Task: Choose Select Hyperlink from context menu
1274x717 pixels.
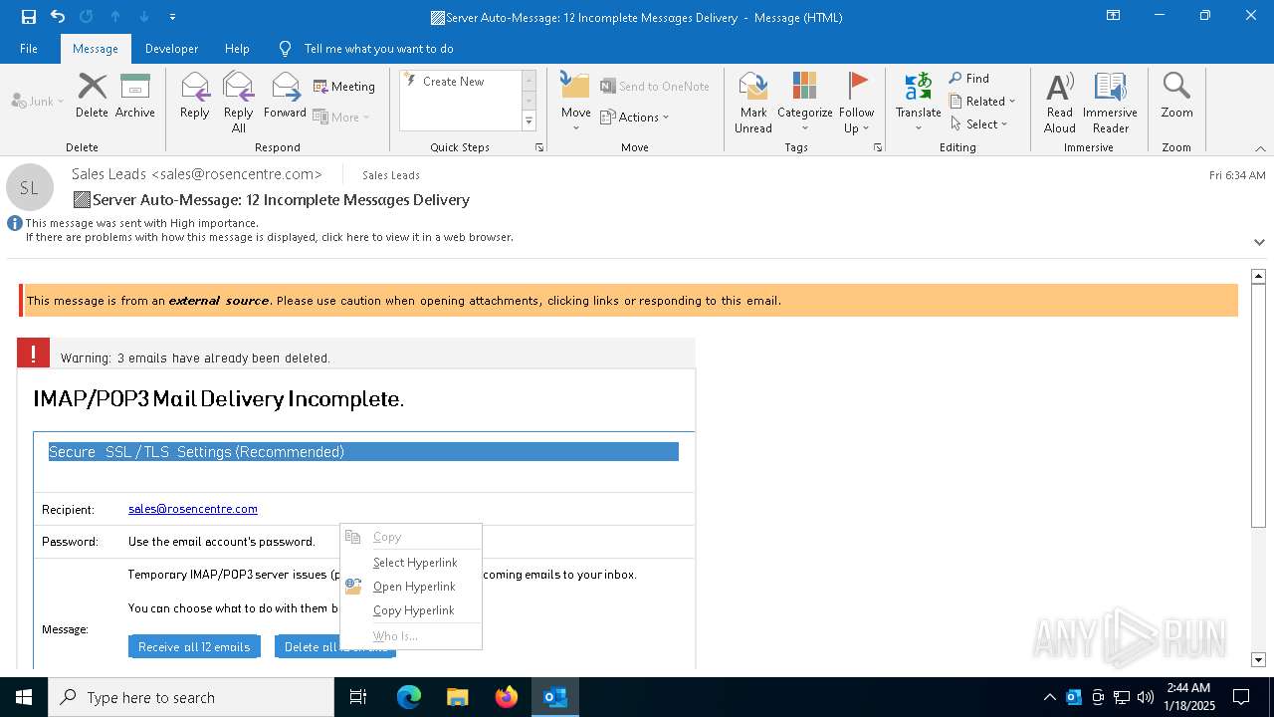Action: 411,563
